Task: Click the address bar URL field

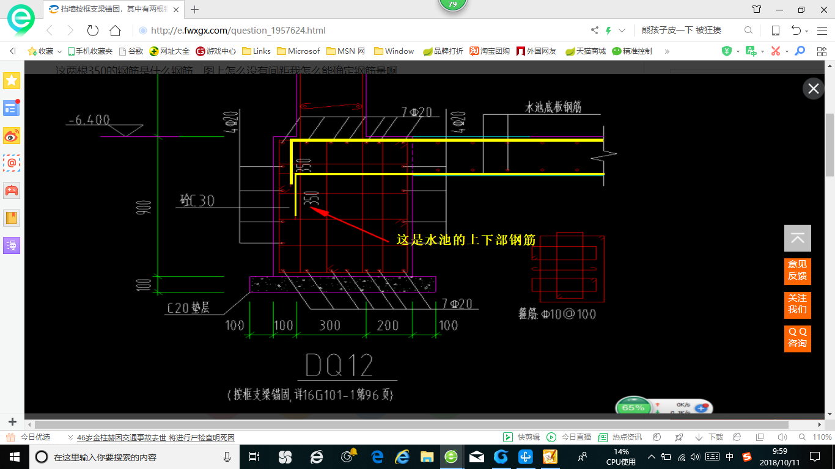Action: point(361,31)
